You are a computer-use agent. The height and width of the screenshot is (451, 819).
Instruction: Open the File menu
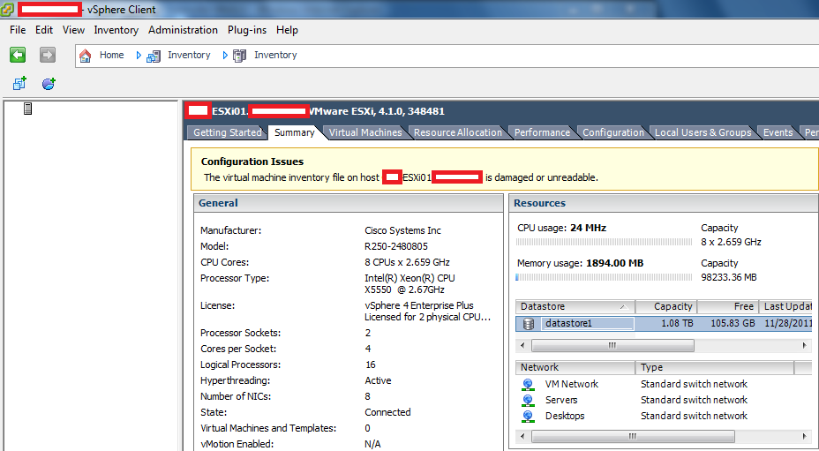(18, 30)
